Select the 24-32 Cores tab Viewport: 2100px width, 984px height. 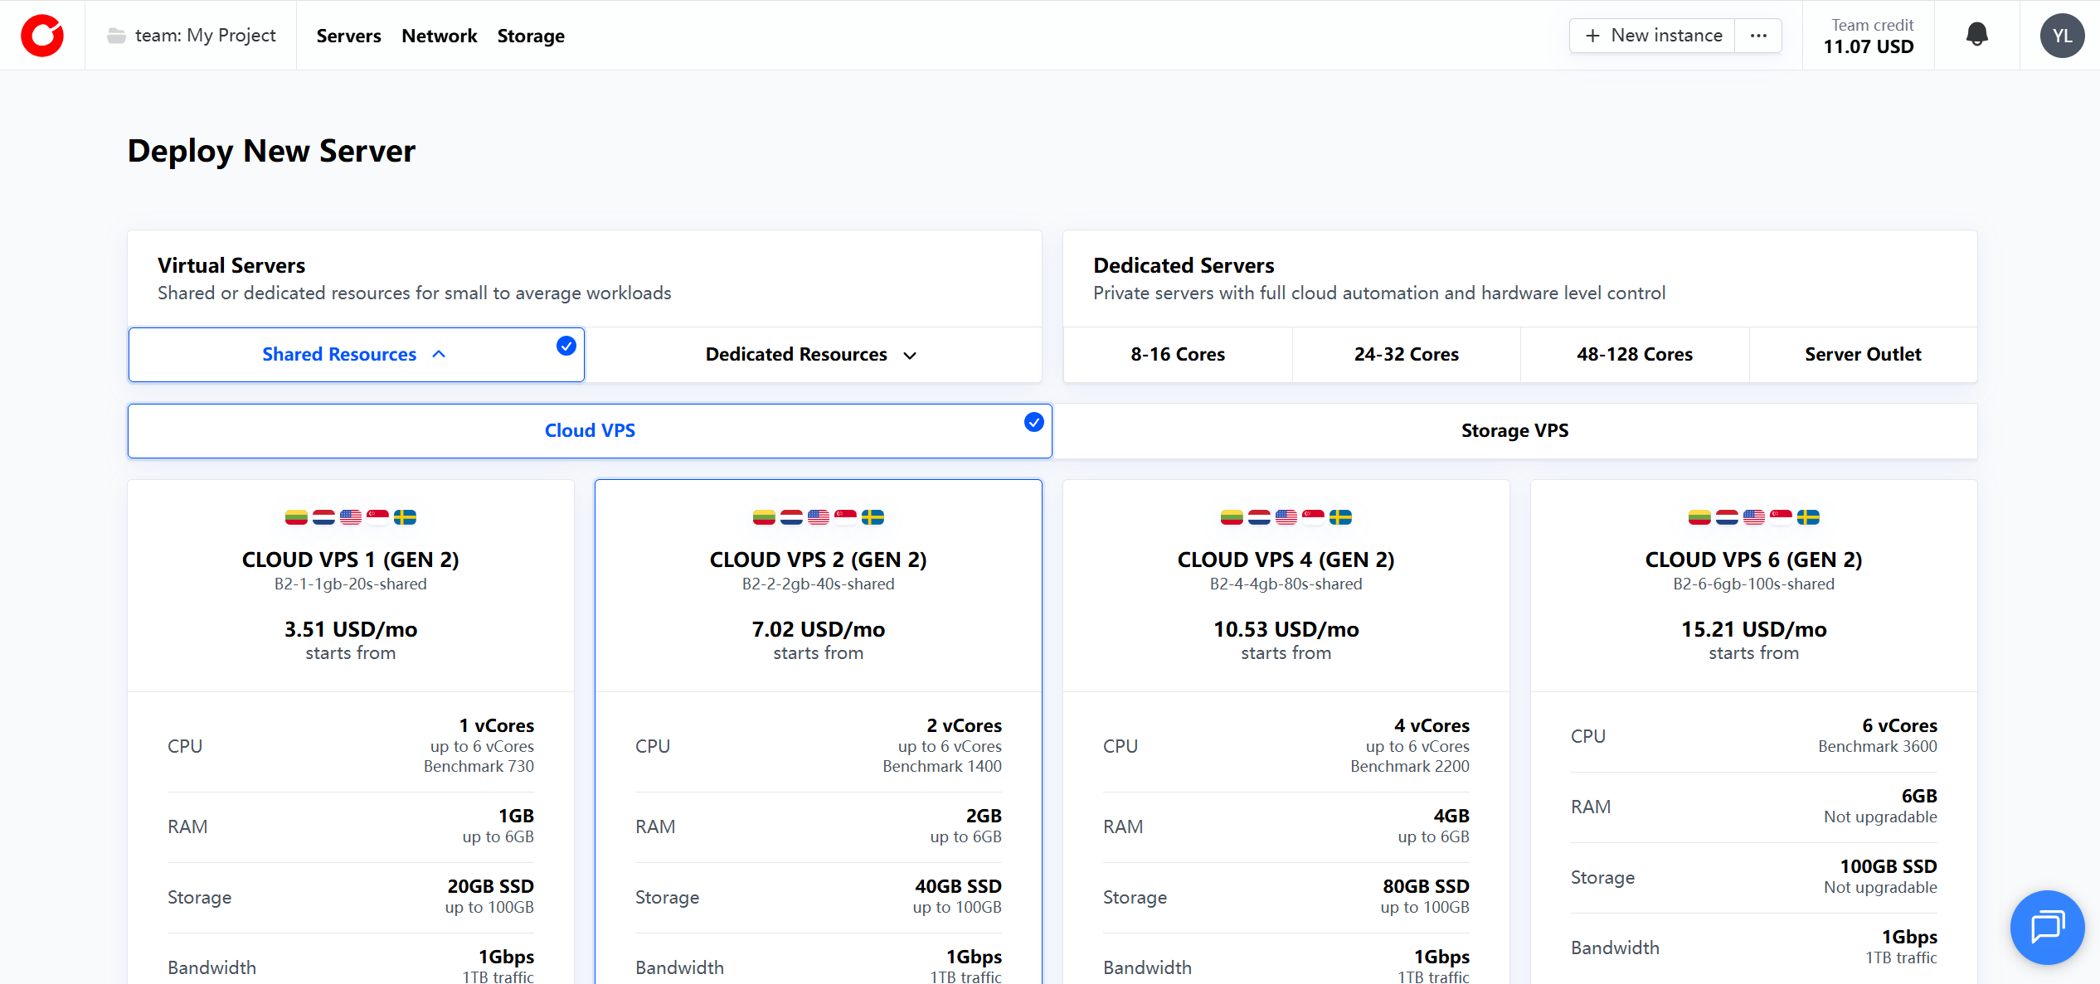(1407, 355)
